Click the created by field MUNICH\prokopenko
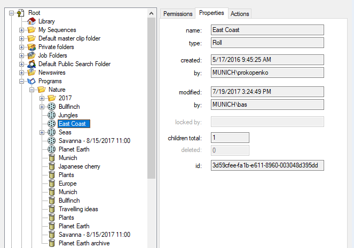The image size is (354, 248). click(268, 73)
